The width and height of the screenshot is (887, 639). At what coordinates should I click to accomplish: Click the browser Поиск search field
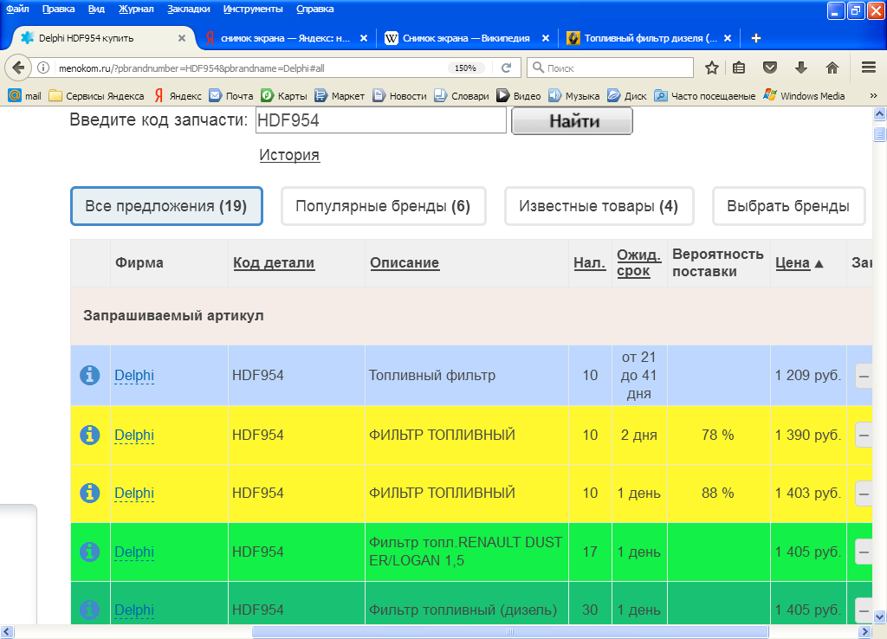tap(610, 68)
